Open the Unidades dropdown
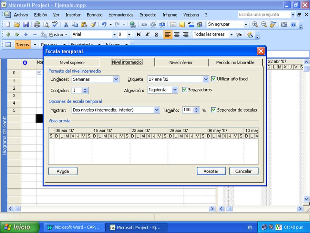Screen dimensions: 310x233 (x=116, y=79)
